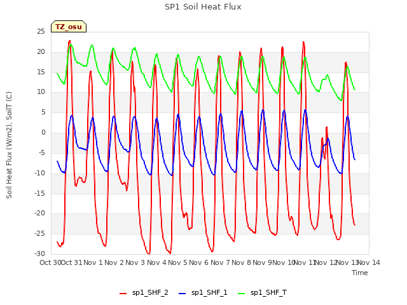Click the 25 y-axis tick label

coord(41,32)
